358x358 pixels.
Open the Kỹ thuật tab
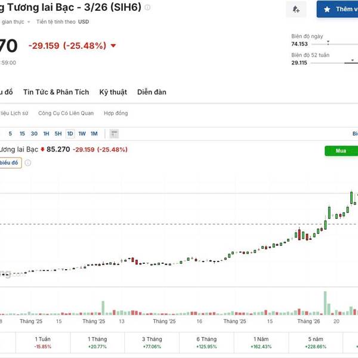113,92
